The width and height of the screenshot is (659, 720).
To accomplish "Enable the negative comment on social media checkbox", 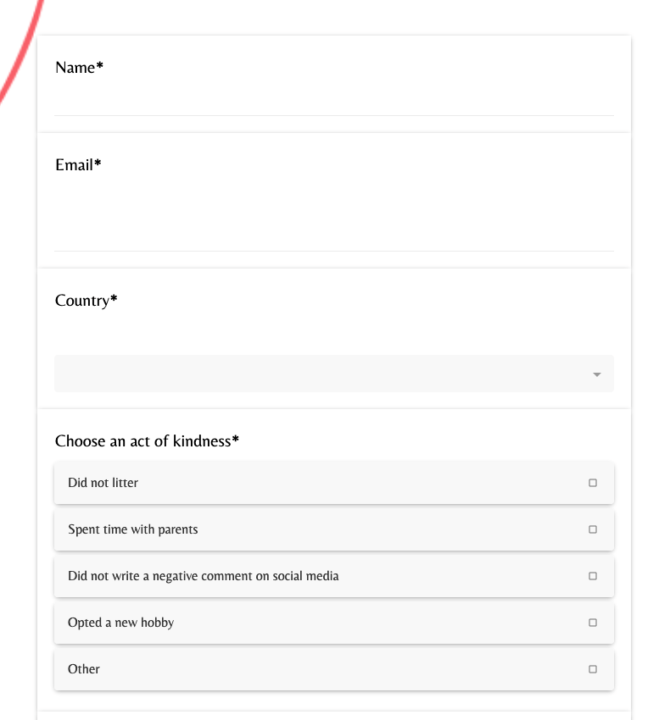I will pos(593,576).
